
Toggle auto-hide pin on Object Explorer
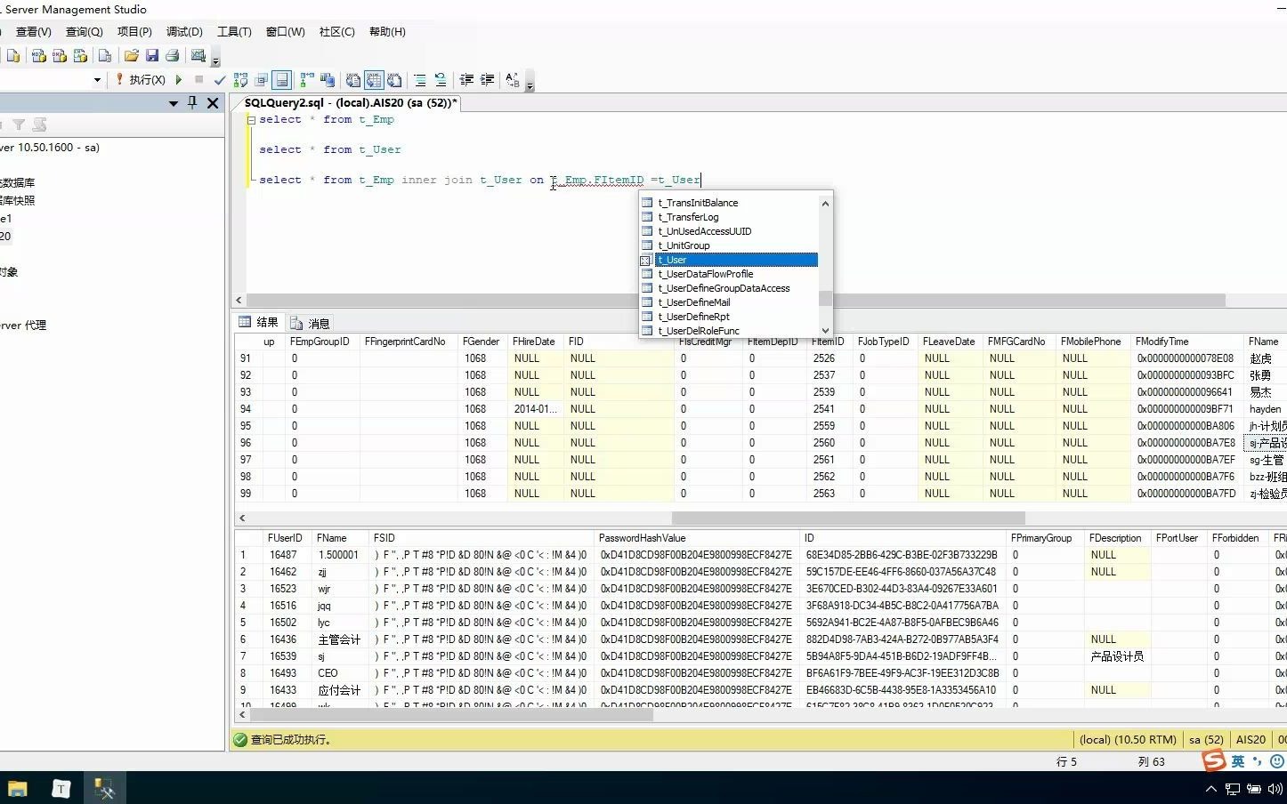click(x=192, y=103)
